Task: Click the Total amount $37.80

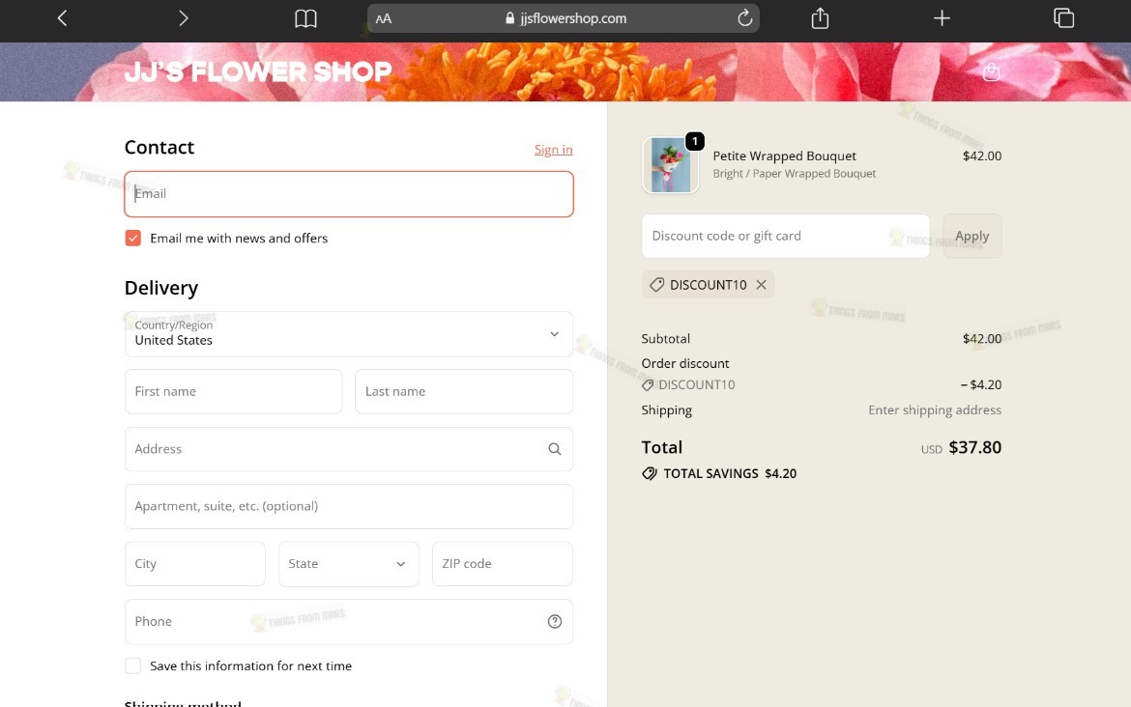Action: coord(974,447)
